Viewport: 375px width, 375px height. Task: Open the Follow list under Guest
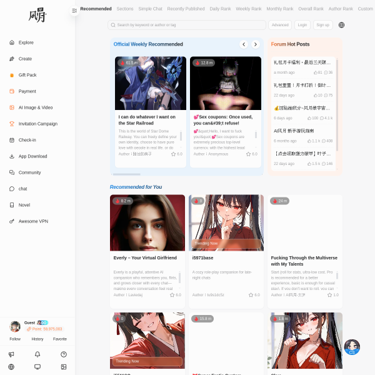[15, 339]
